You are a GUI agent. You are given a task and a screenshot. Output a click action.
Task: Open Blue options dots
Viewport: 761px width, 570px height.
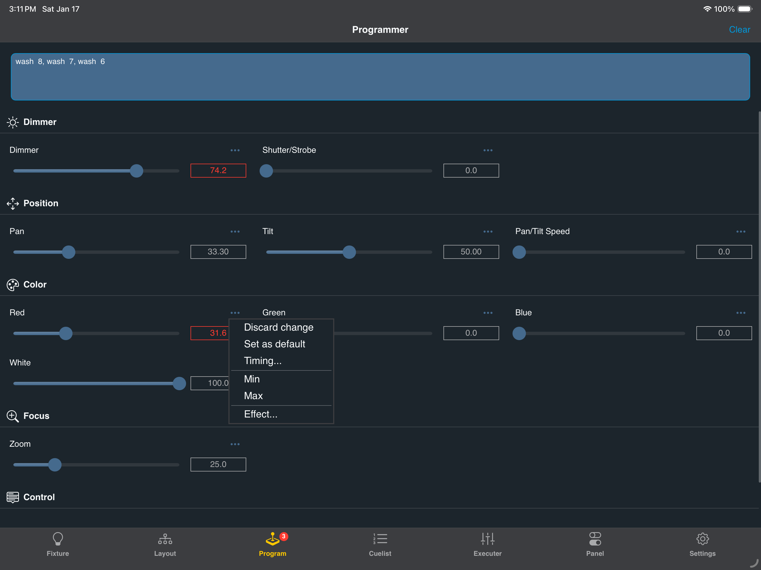tap(741, 313)
